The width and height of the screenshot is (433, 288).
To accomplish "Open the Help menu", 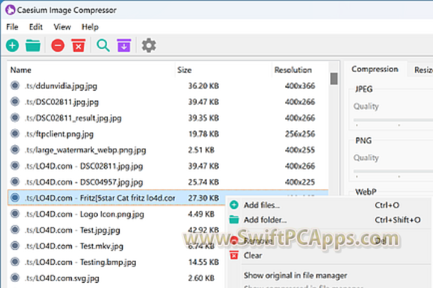I will pyautogui.click(x=90, y=27).
